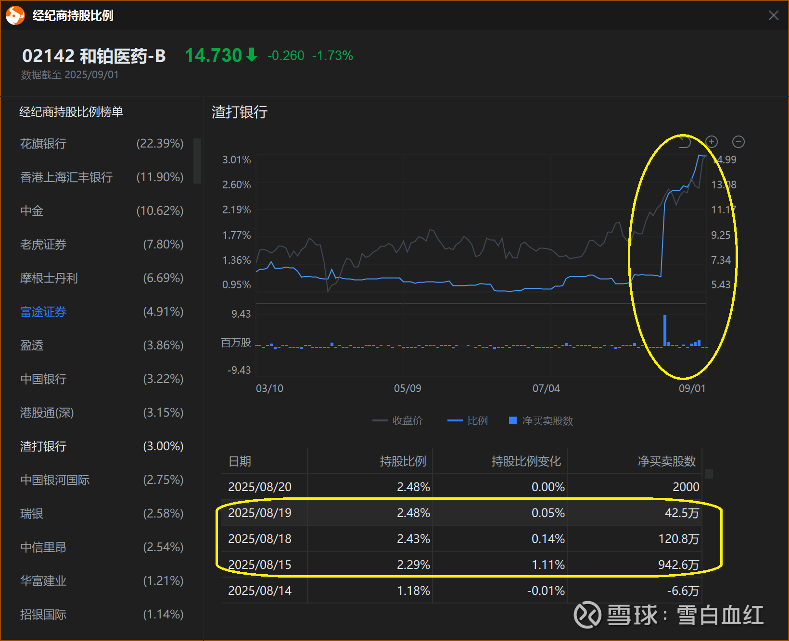Click the -6.6万 net shares value
The image size is (789, 641).
click(x=683, y=591)
